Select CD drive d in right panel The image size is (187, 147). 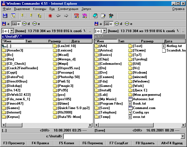coord(118,24)
